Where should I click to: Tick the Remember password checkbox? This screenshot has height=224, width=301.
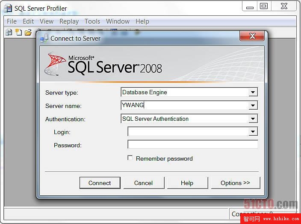click(130, 158)
